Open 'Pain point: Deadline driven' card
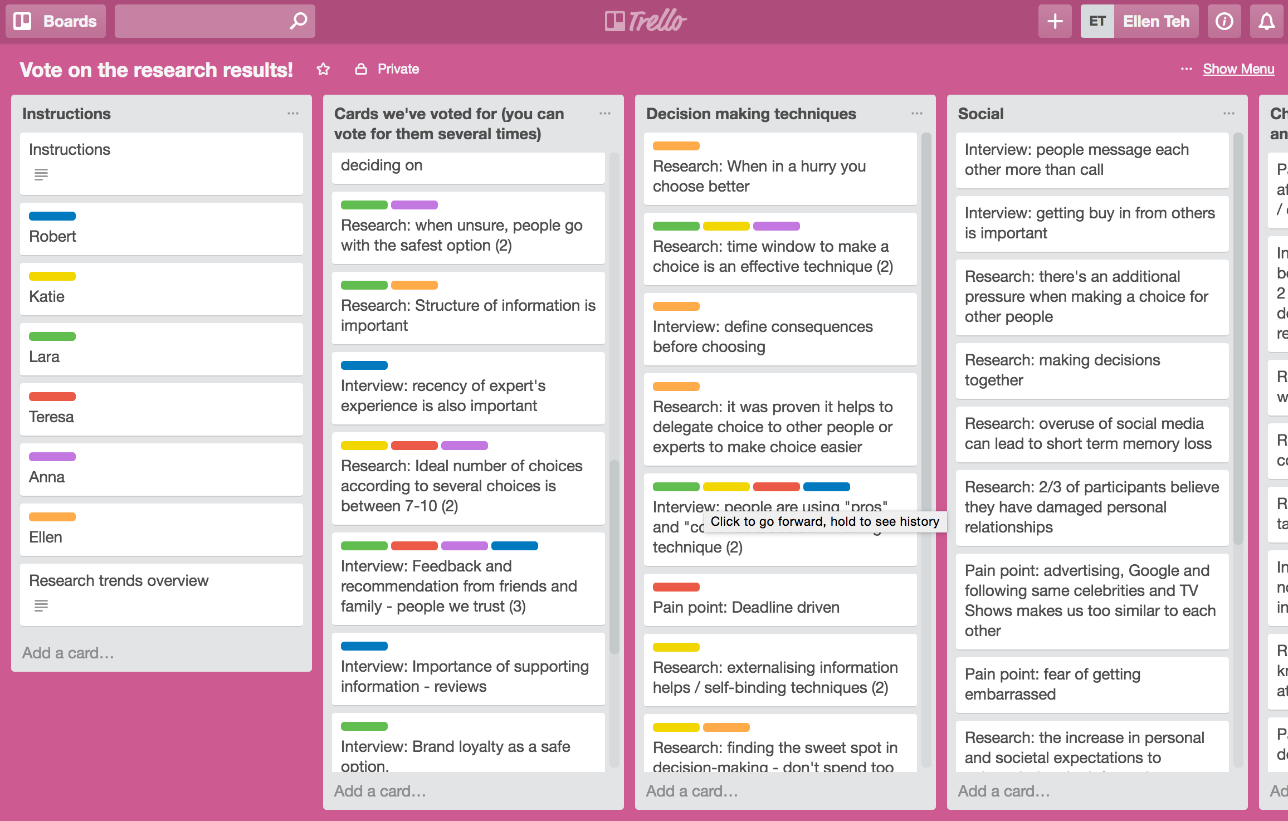The height and width of the screenshot is (821, 1288). [780, 600]
